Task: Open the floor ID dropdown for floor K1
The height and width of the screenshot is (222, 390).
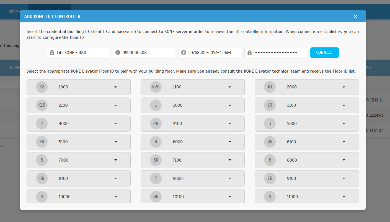Action: 316,87
